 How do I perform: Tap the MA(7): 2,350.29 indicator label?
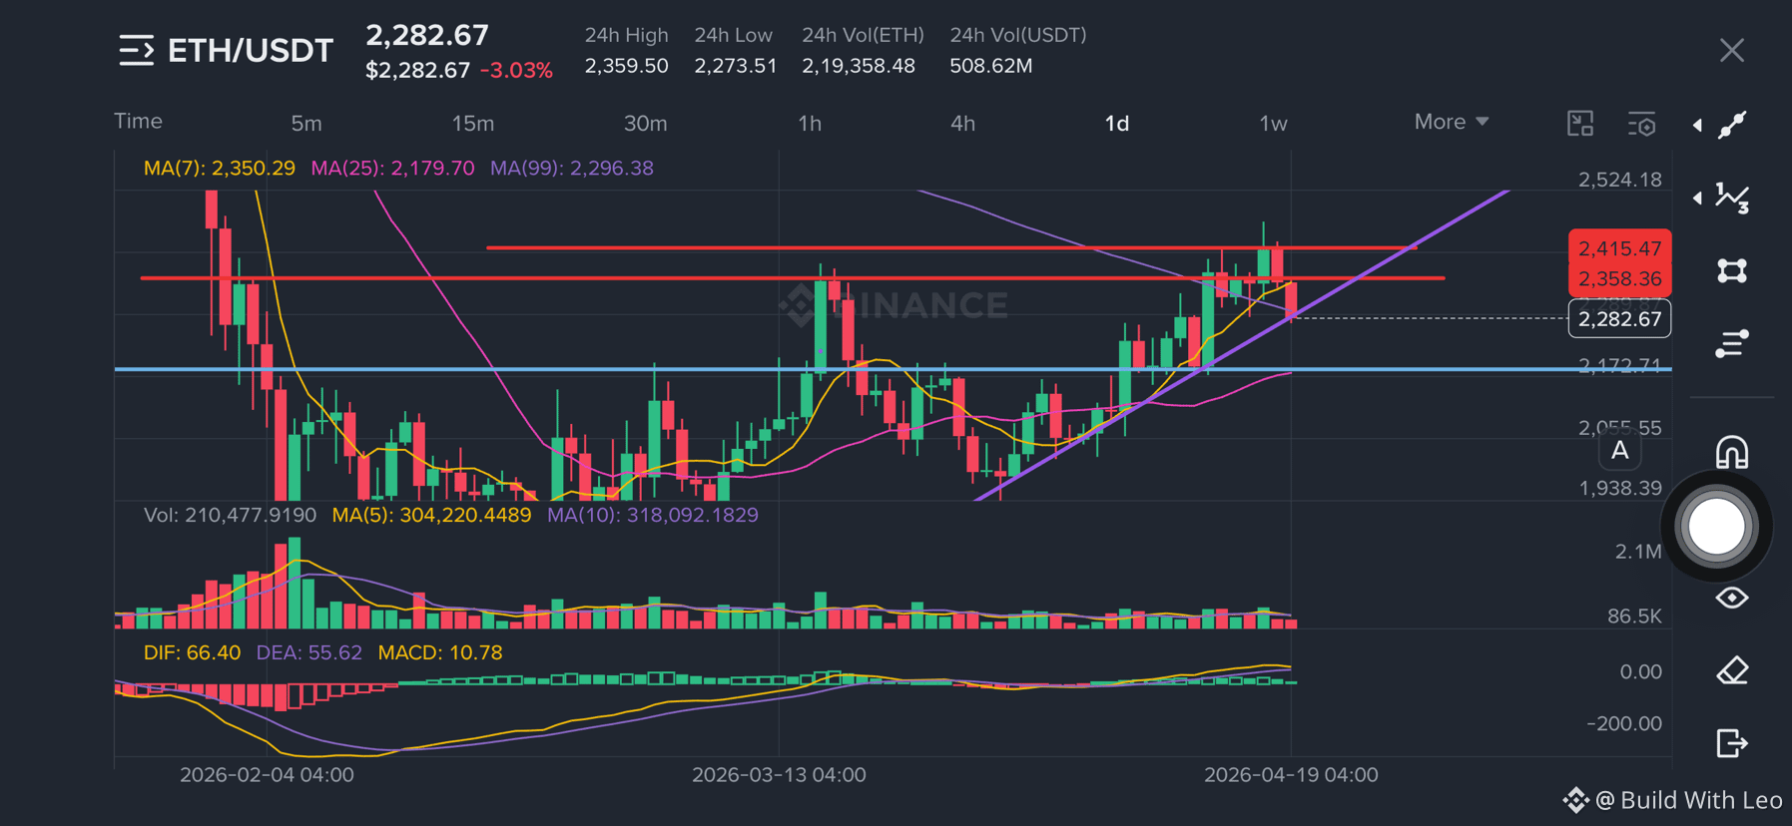click(220, 168)
